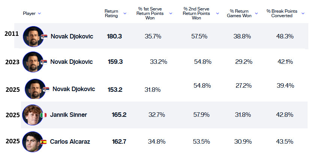Open Jannik Sinner's player photo
This screenshot has height=159, width=311.
33,115
